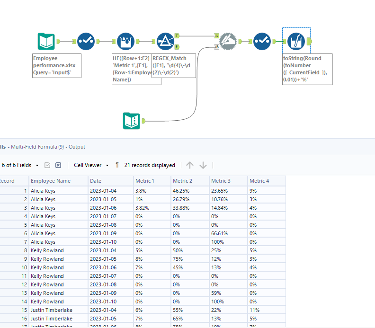Click the Filter tool's T output anchor

(x=177, y=36)
